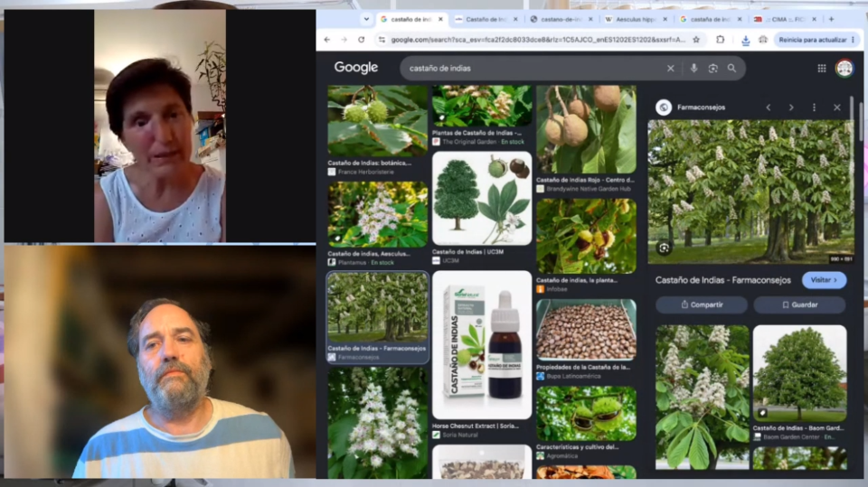Open the 'Propiedades de la Castaña' thumbnail
The image size is (868, 487).
[x=586, y=330]
